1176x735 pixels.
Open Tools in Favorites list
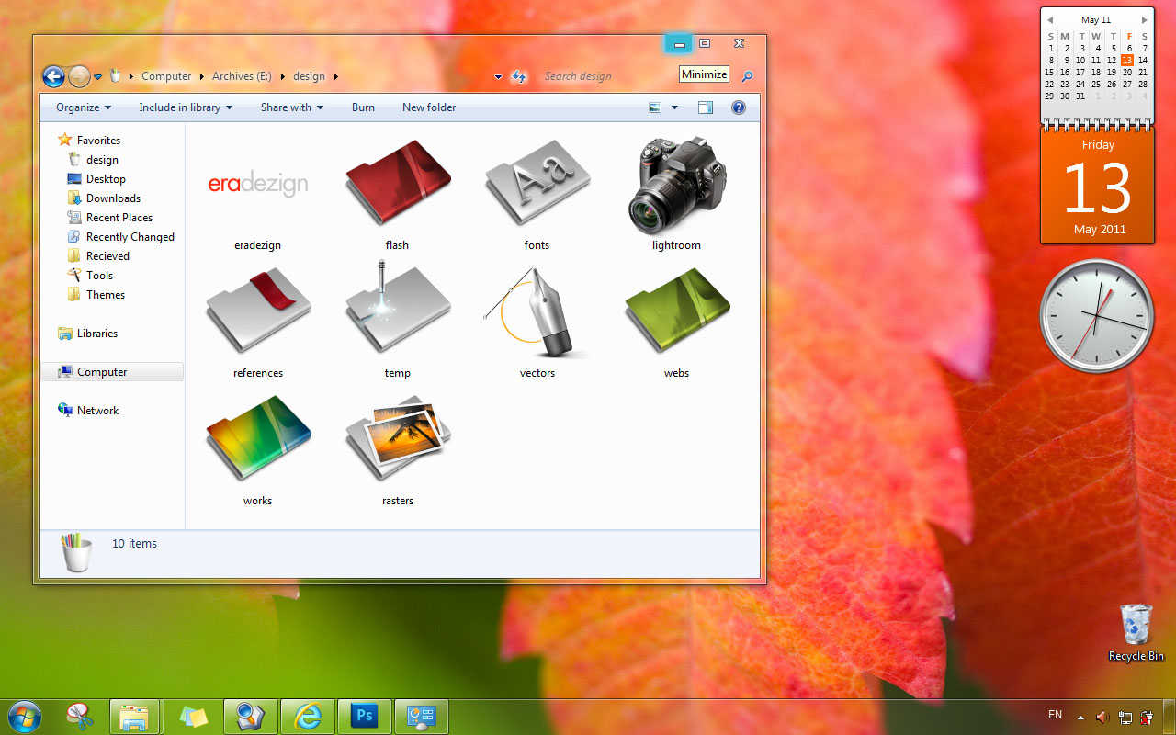(x=99, y=276)
